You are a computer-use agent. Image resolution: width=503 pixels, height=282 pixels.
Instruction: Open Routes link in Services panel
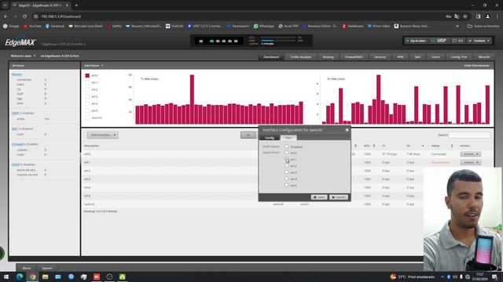tap(17, 74)
